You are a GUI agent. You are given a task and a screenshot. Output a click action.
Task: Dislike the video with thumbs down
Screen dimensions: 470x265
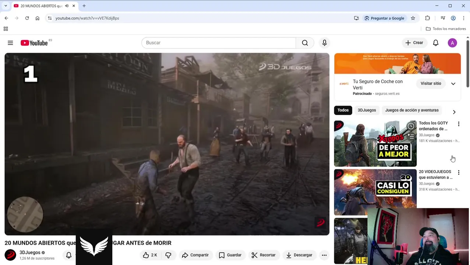pos(168,255)
